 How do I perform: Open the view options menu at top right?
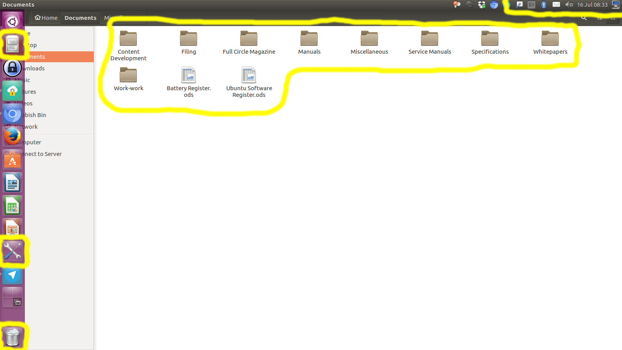coord(613,18)
